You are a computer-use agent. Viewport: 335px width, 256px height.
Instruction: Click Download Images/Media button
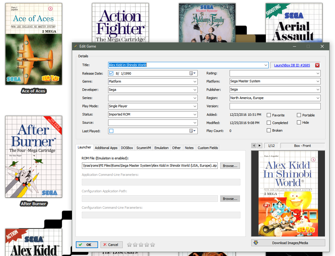[288, 243]
